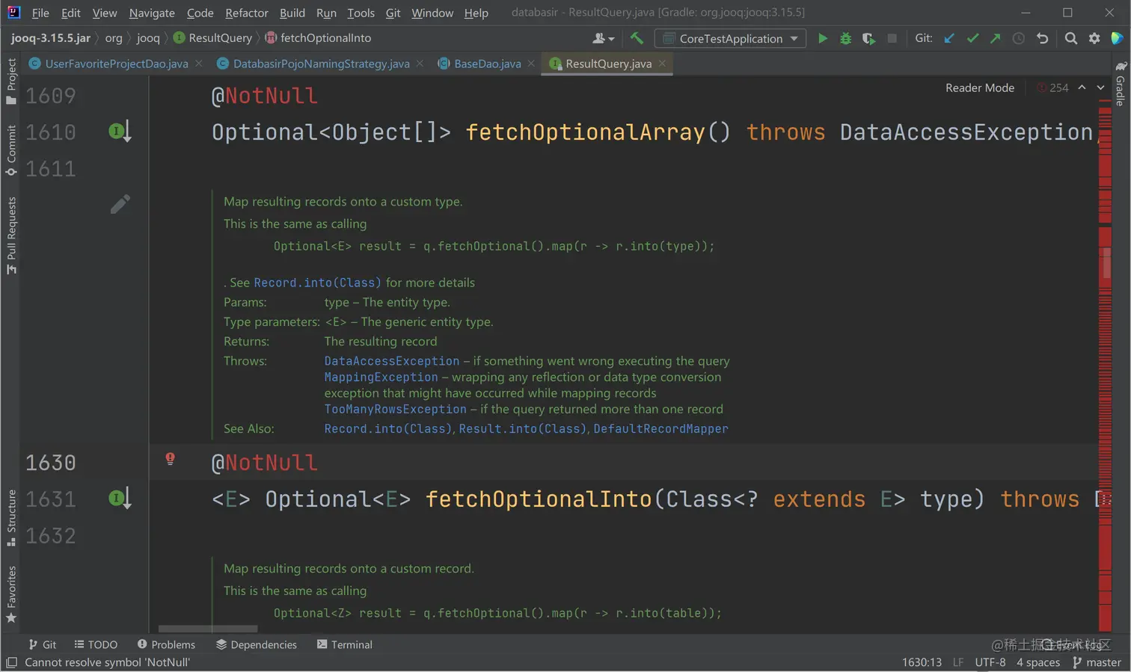
Task: Push commits with the green arrow icon
Action: (995, 38)
